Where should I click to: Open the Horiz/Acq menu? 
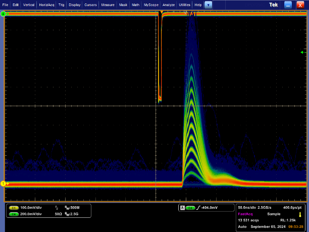(46, 5)
